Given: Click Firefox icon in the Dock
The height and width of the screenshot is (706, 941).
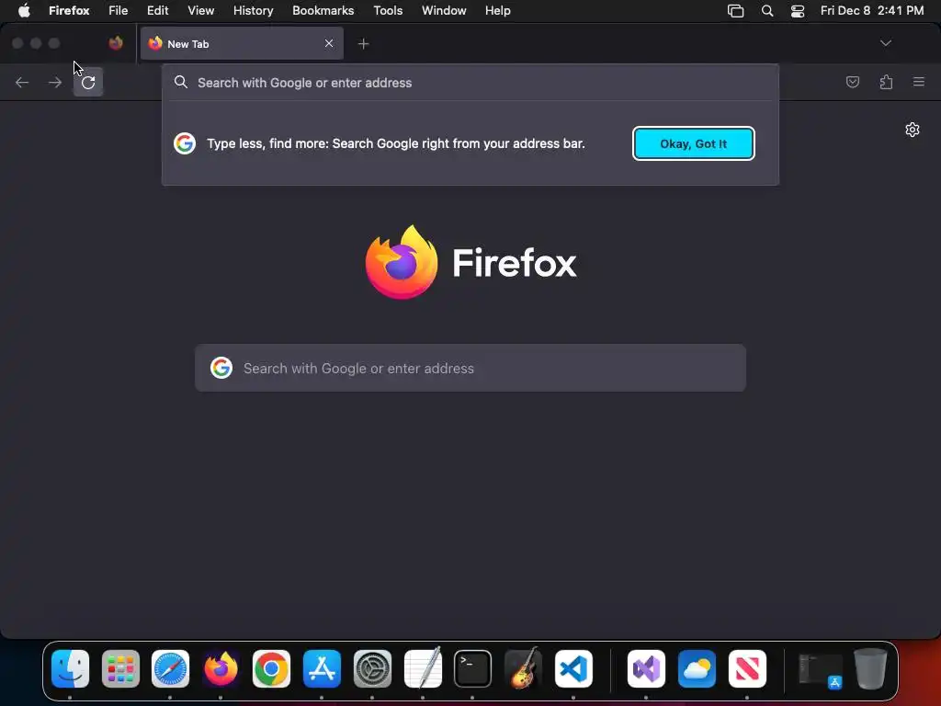Looking at the screenshot, I should [x=221, y=668].
